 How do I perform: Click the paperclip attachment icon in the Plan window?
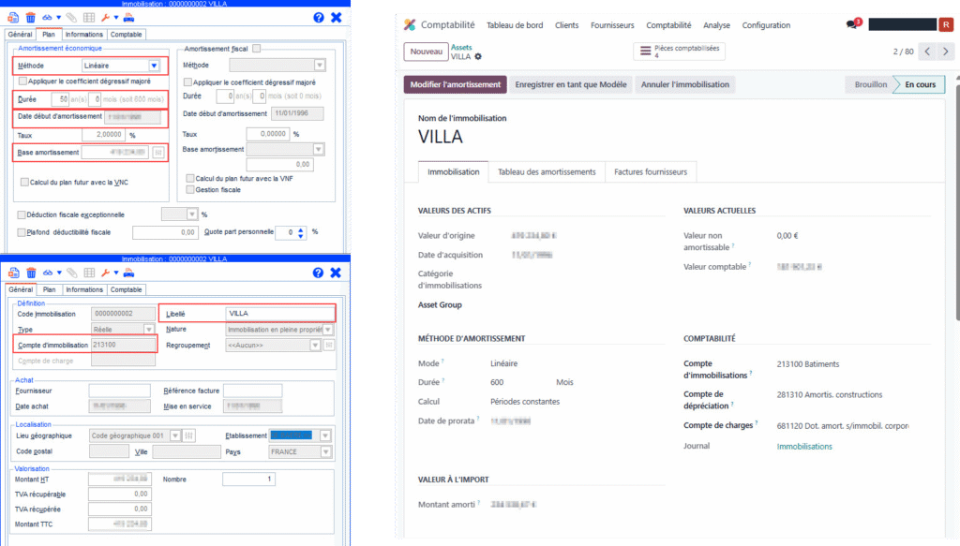click(71, 17)
